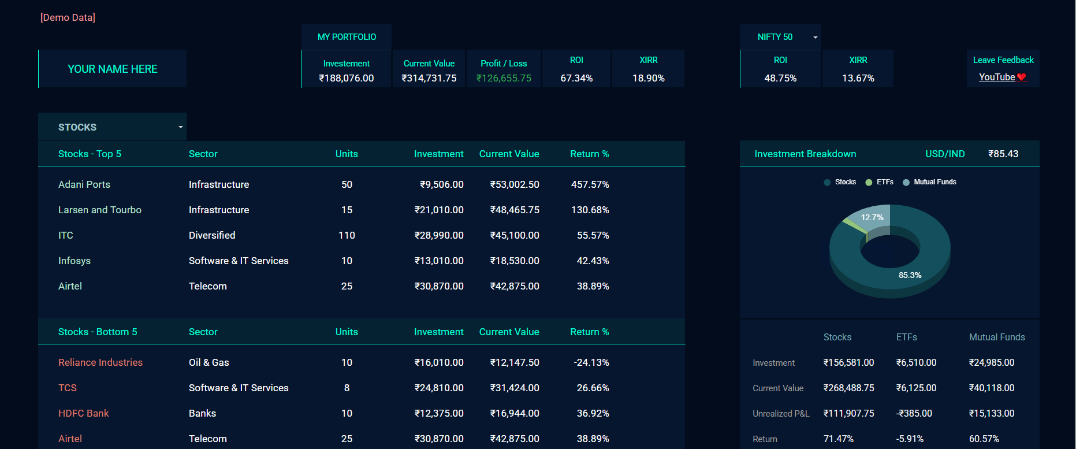Select the Infosys stock name
This screenshot has height=449, width=1076.
click(75, 261)
